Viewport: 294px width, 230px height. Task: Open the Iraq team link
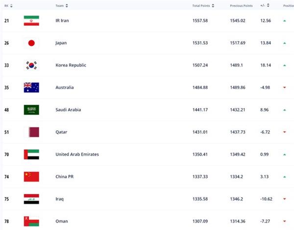(x=60, y=199)
